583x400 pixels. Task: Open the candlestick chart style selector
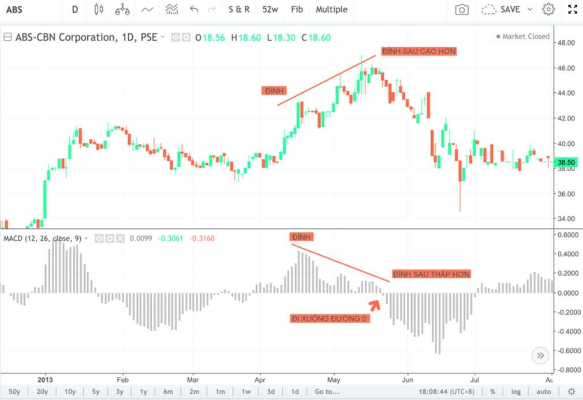(x=98, y=9)
